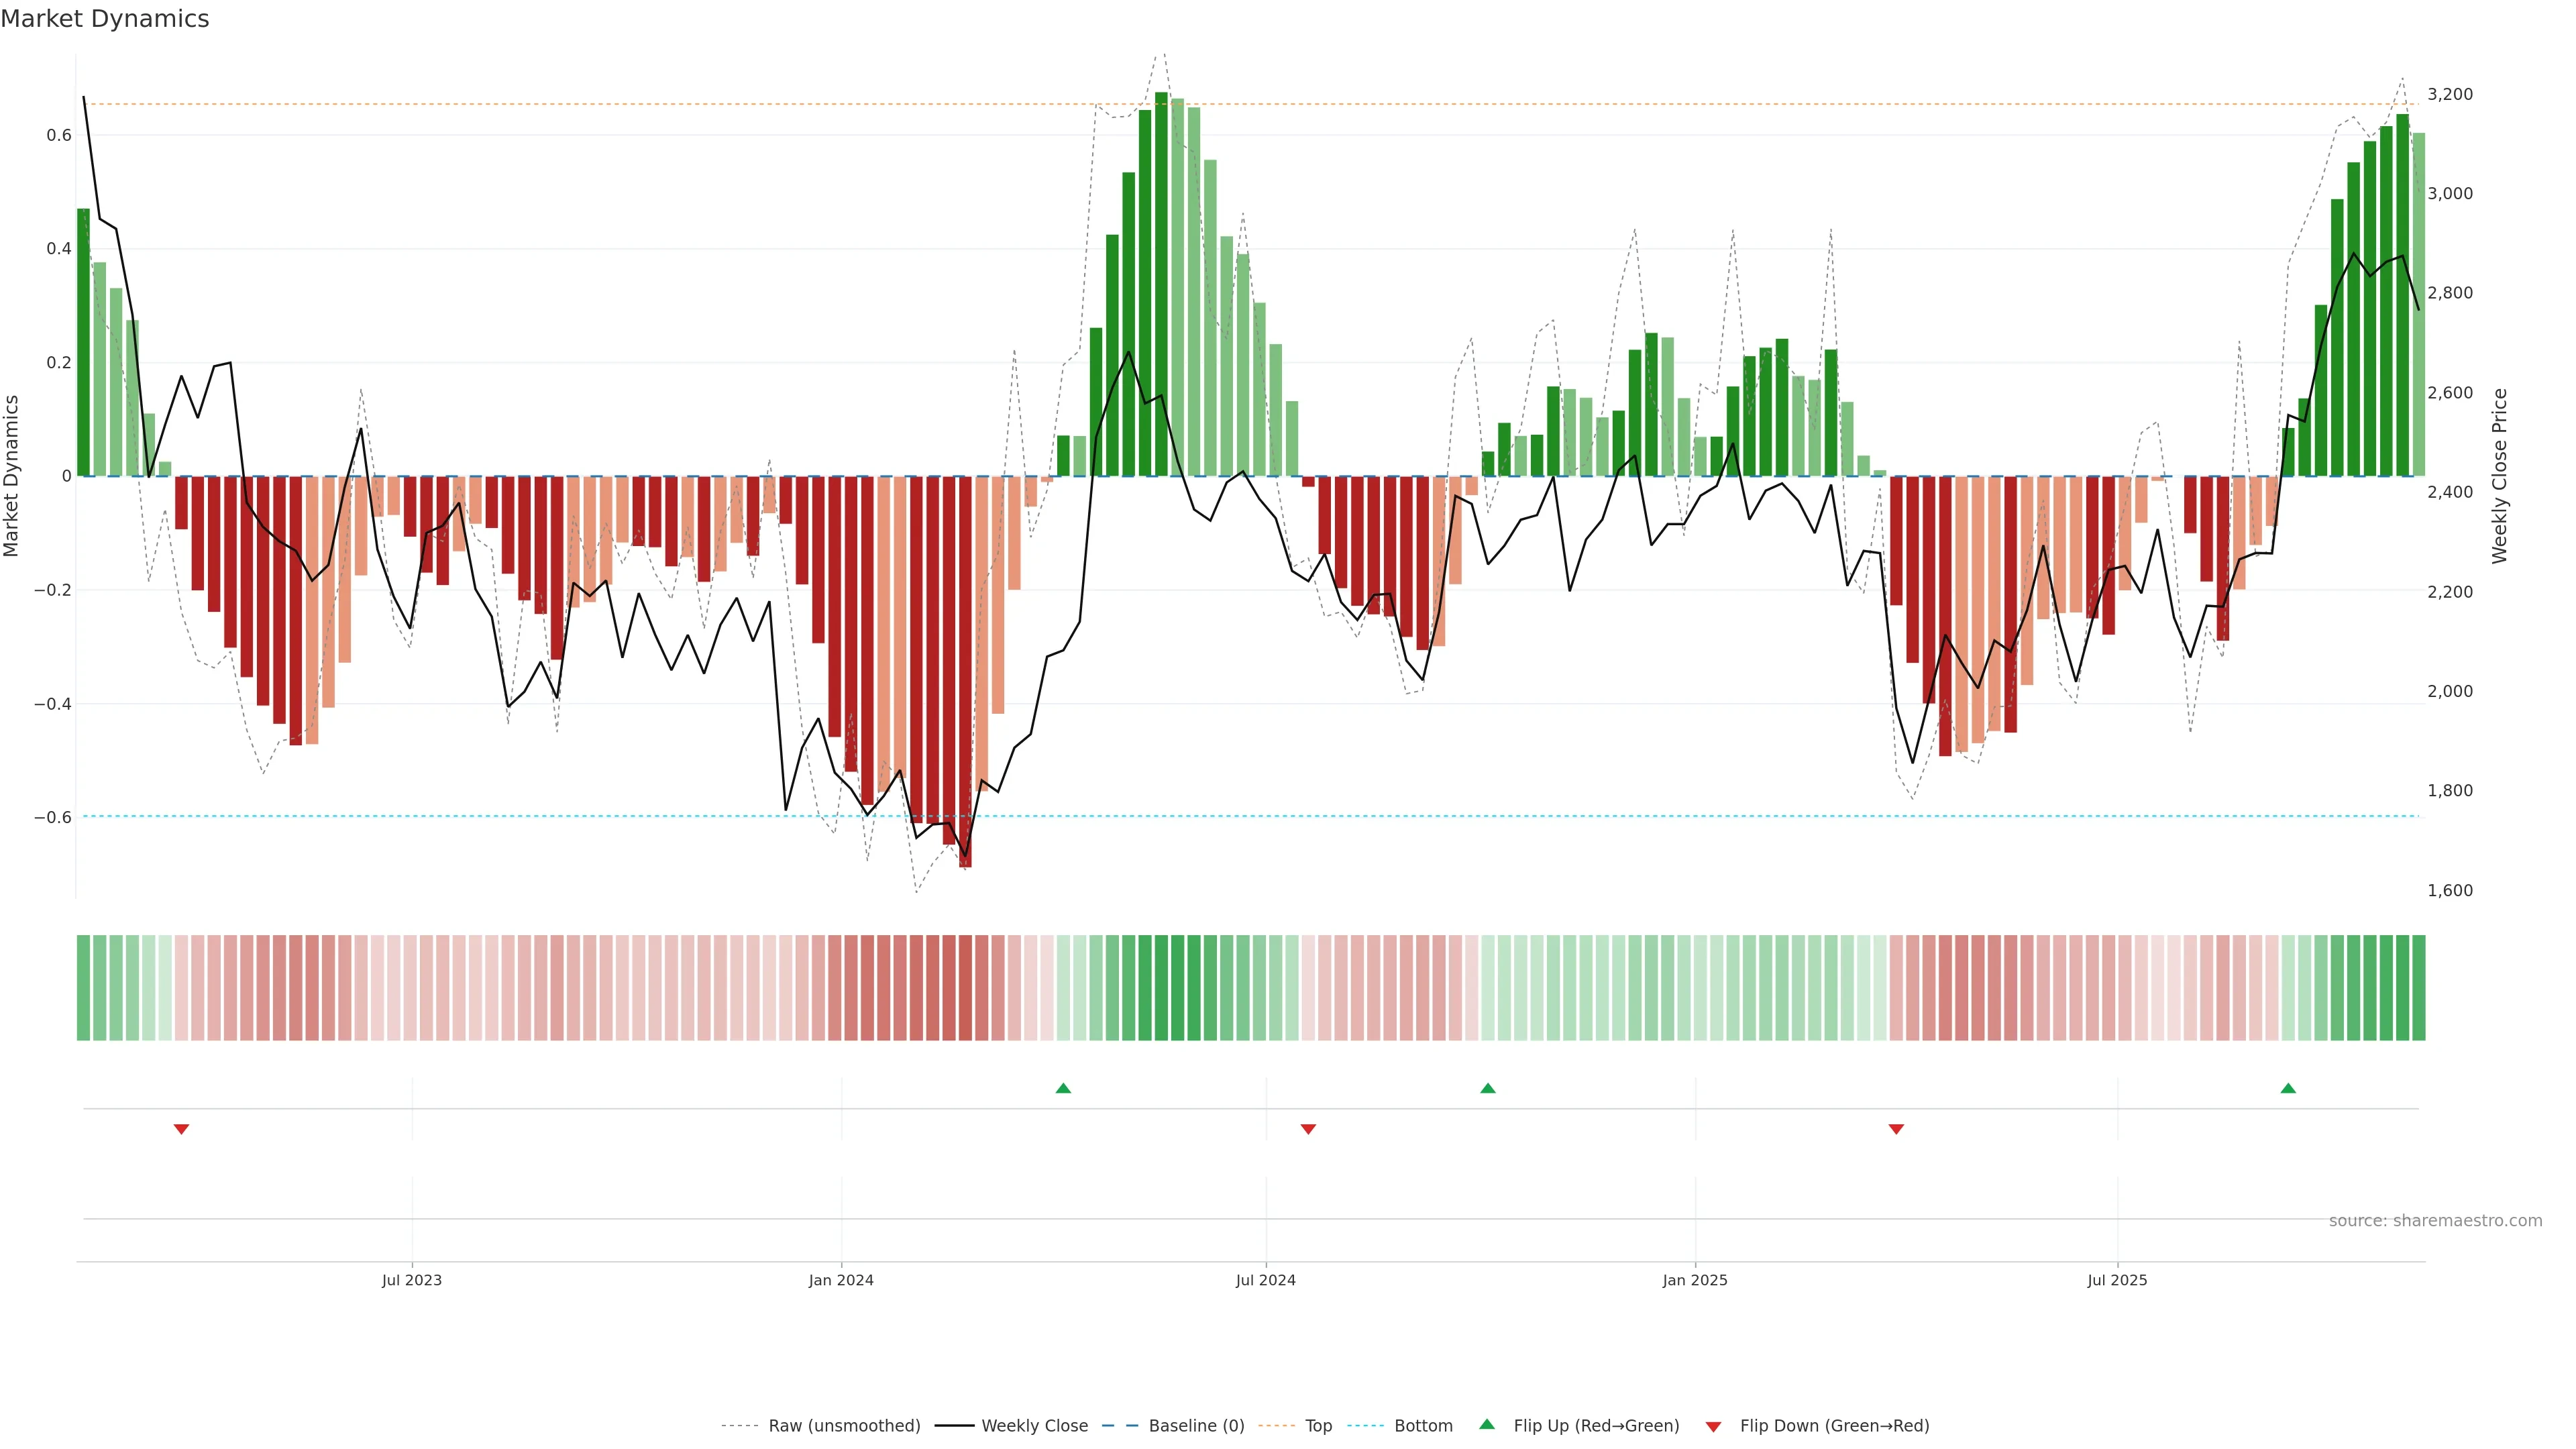Click the Weekly Close Price axis title
Screen dimensions: 2576x1449
(2499, 476)
